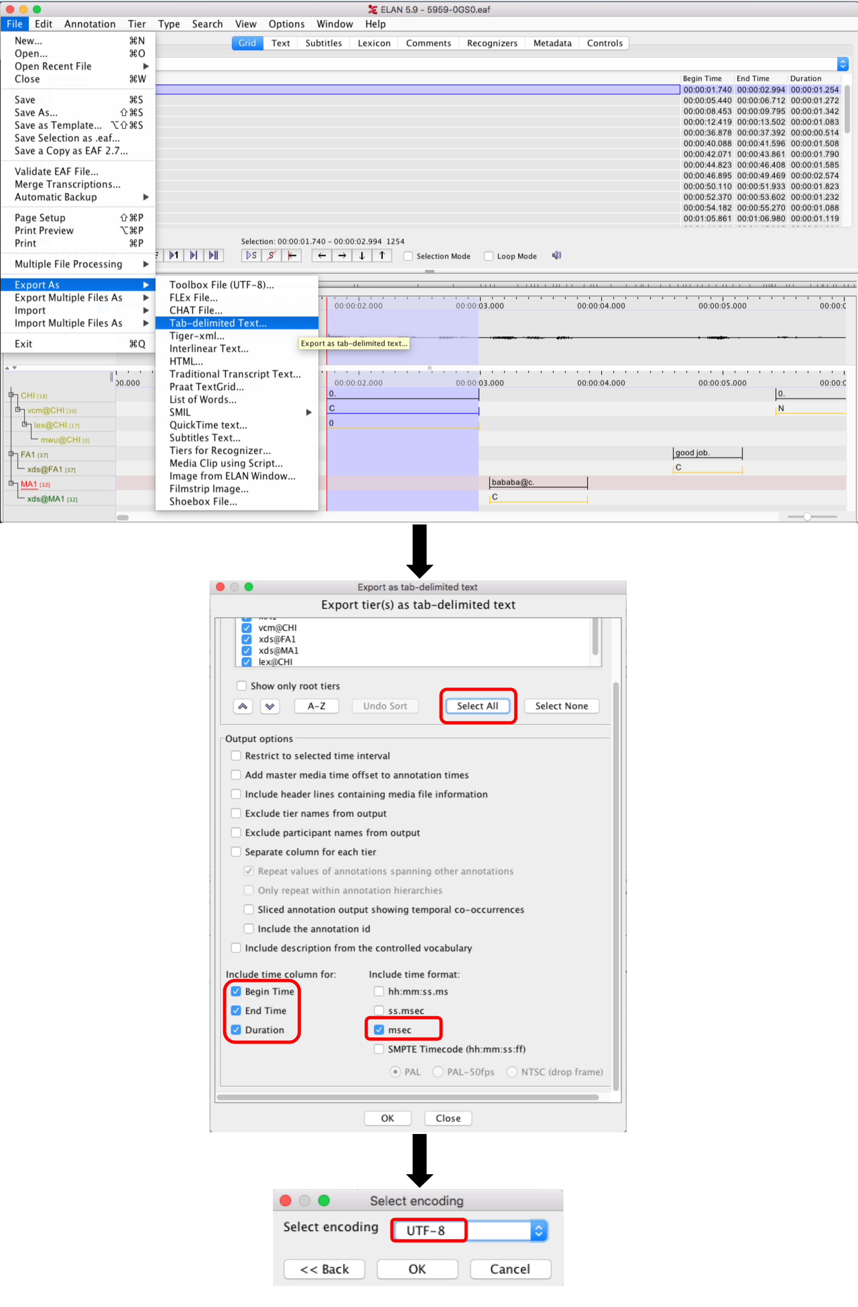Click the grid table vertical scrollbar
The height and width of the screenshot is (1307, 858).
point(848,109)
